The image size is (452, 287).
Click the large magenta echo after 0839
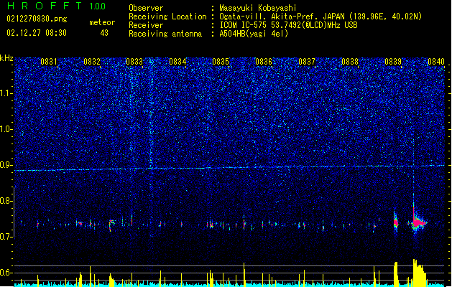[419, 222]
